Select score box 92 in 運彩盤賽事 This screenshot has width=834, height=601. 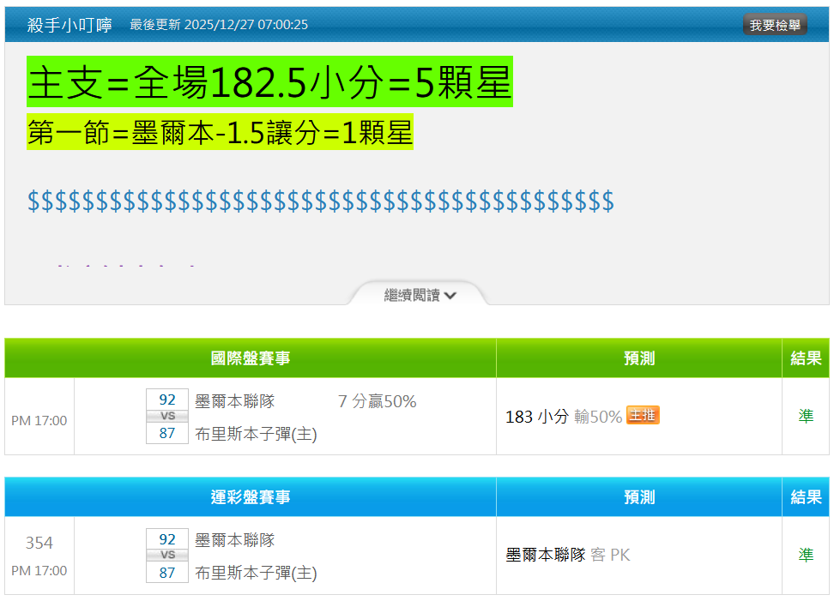click(167, 539)
